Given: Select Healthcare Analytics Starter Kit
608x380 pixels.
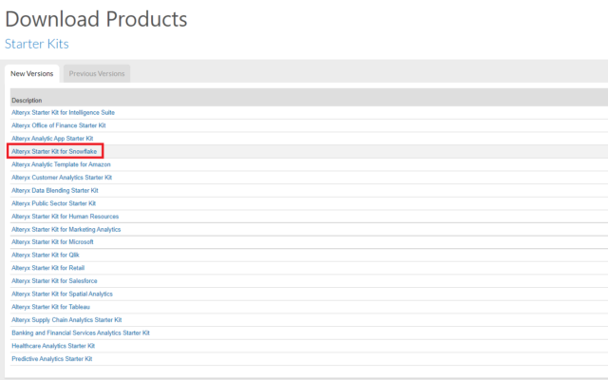Looking at the screenshot, I should pos(53,346).
